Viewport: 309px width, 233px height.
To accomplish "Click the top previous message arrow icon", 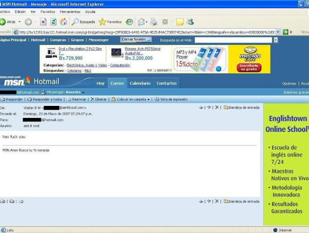I will coord(201,107).
